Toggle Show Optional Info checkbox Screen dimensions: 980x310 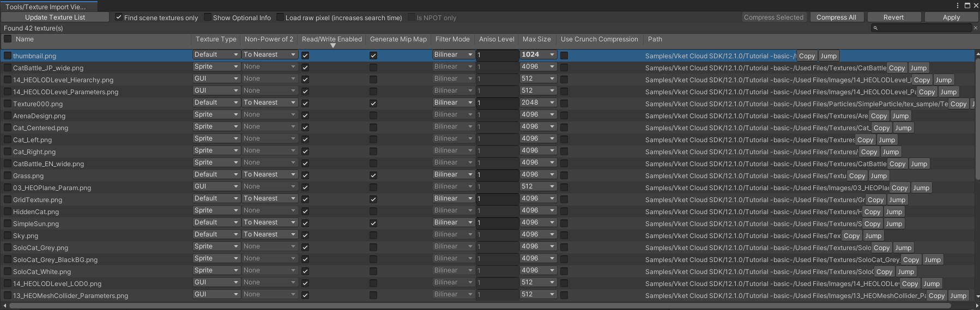(208, 17)
